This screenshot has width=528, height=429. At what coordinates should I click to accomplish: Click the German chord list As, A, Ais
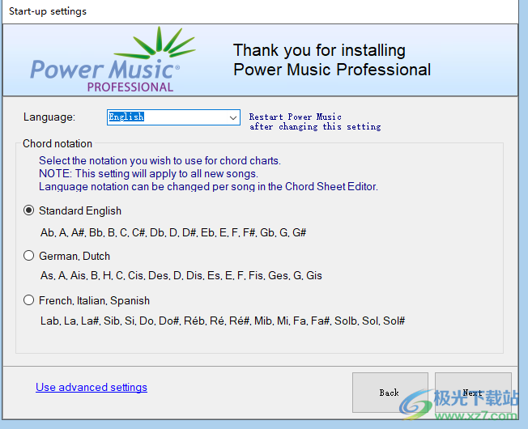[181, 275]
